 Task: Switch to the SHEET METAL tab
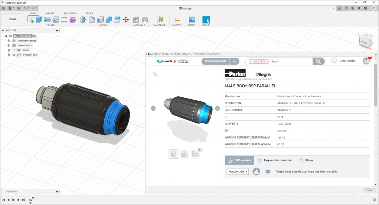[70, 13]
